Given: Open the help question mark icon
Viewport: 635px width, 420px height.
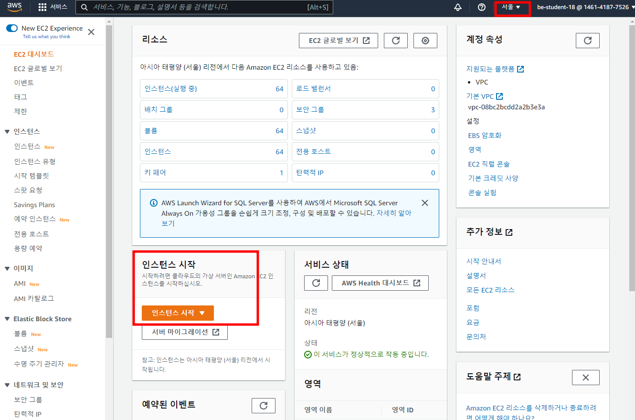Looking at the screenshot, I should tap(482, 7).
